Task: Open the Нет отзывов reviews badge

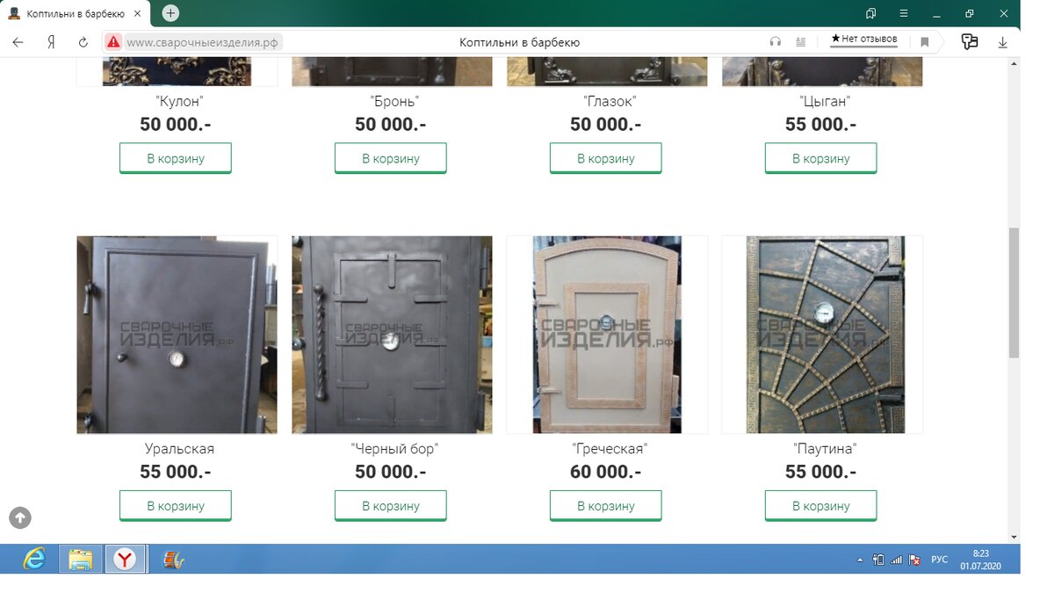Action: (x=864, y=40)
